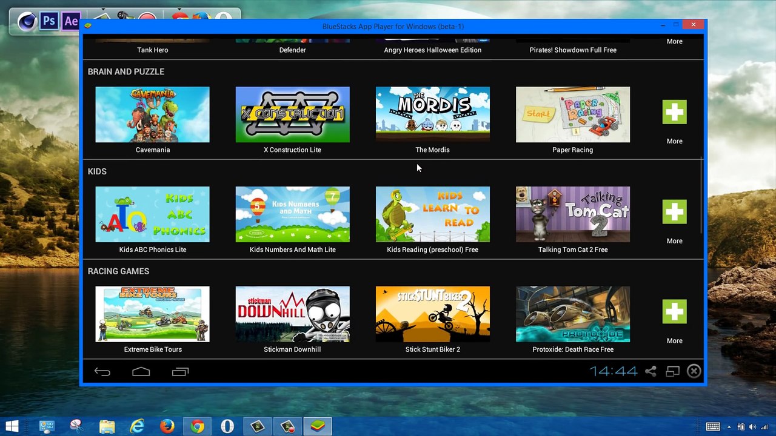Open Kids Reading (preschool) Free icon

coord(433,214)
